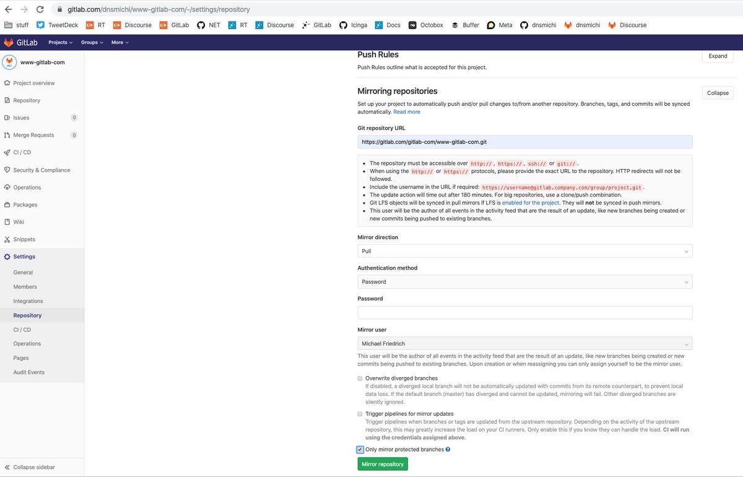Enable Trigger pipelines for mirror updates
This screenshot has height=477, width=743.
[360, 414]
